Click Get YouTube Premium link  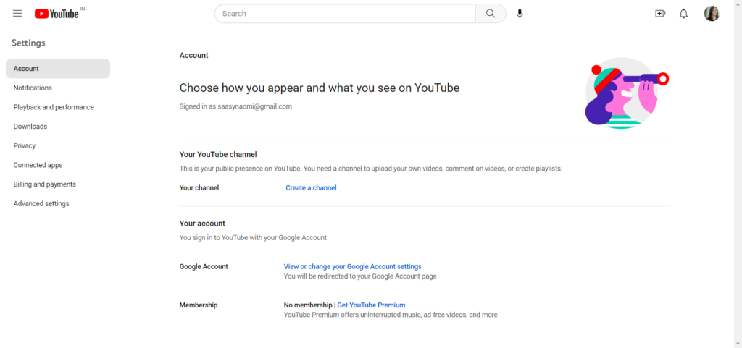[371, 305]
